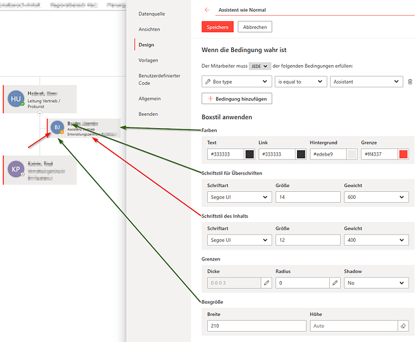Open the Box type field dropdown
Viewport: 417px width, 342px height.
coord(235,82)
